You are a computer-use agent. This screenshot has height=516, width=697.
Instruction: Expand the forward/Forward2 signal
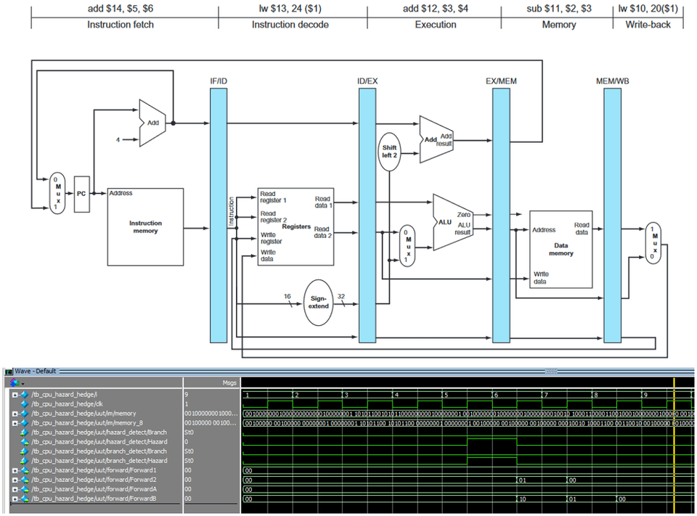(x=15, y=480)
